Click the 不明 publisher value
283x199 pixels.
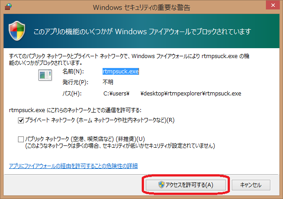pos(108,82)
